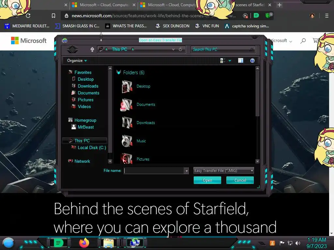This screenshot has width=334, height=250.
Task: Collapse the Folders (6) group
Action: tap(119, 72)
